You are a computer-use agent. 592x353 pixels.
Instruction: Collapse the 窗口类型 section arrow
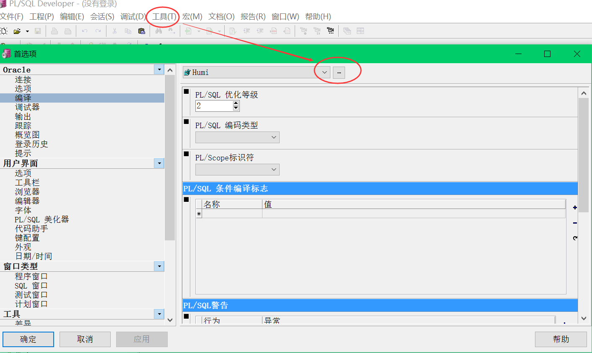[159, 266]
